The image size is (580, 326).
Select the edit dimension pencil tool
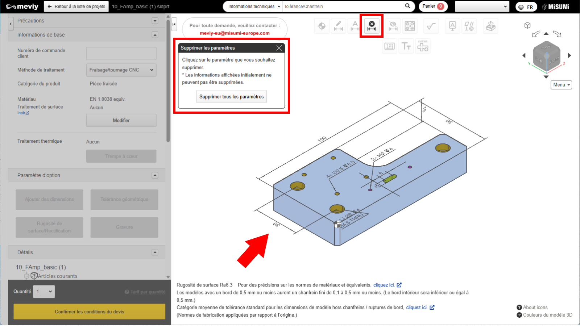pyautogui.click(x=338, y=26)
